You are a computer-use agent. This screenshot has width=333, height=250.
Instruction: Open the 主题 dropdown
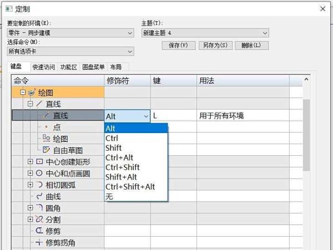click(205, 33)
